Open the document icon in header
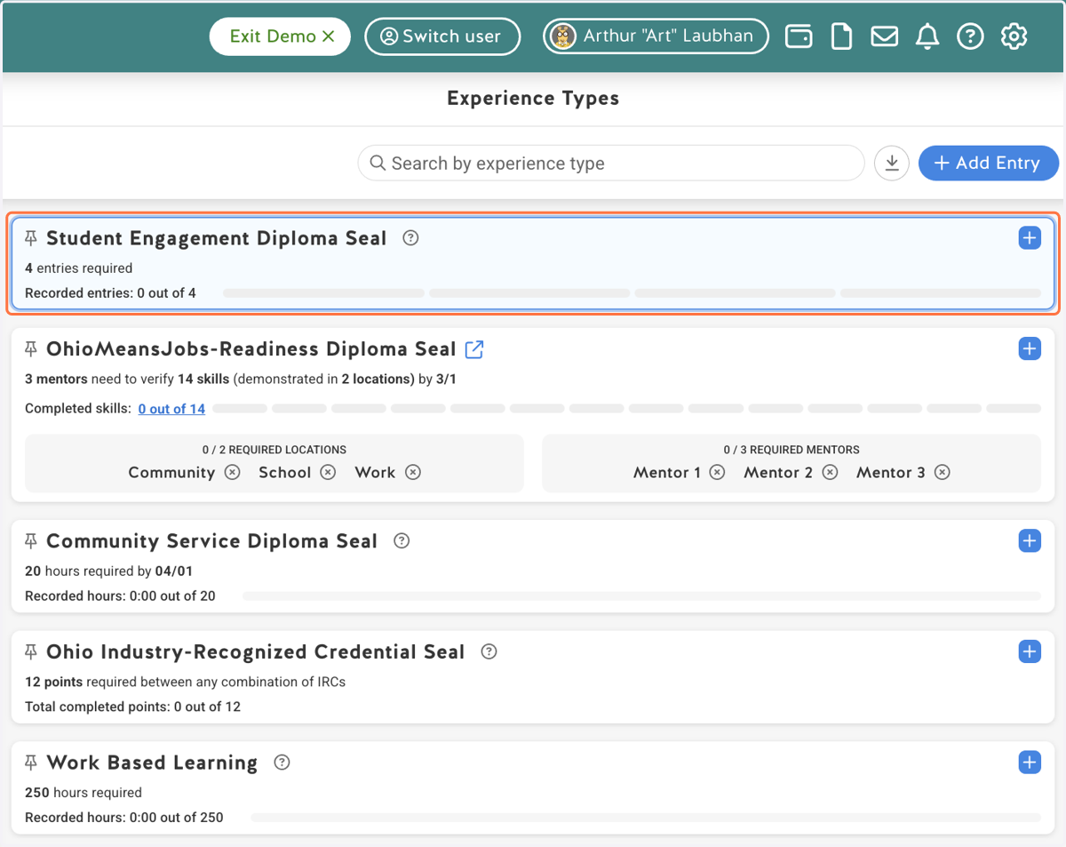 click(841, 36)
